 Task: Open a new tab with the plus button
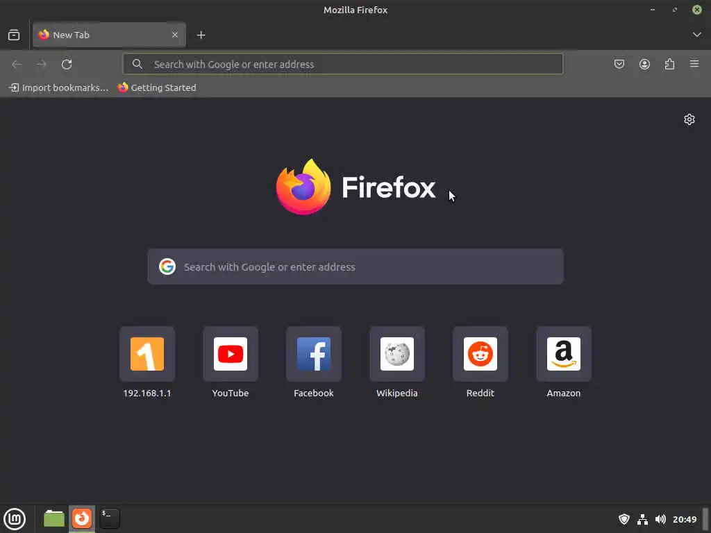201,35
